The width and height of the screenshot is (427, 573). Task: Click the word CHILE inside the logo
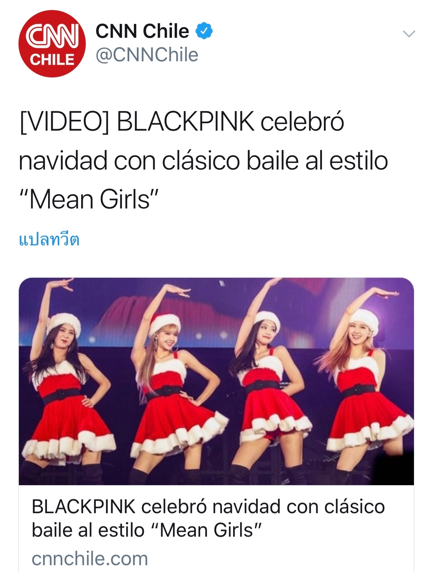tap(52, 59)
